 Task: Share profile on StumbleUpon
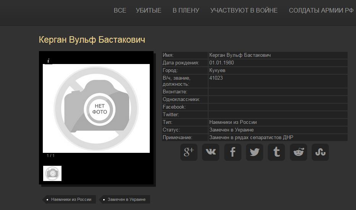320,152
